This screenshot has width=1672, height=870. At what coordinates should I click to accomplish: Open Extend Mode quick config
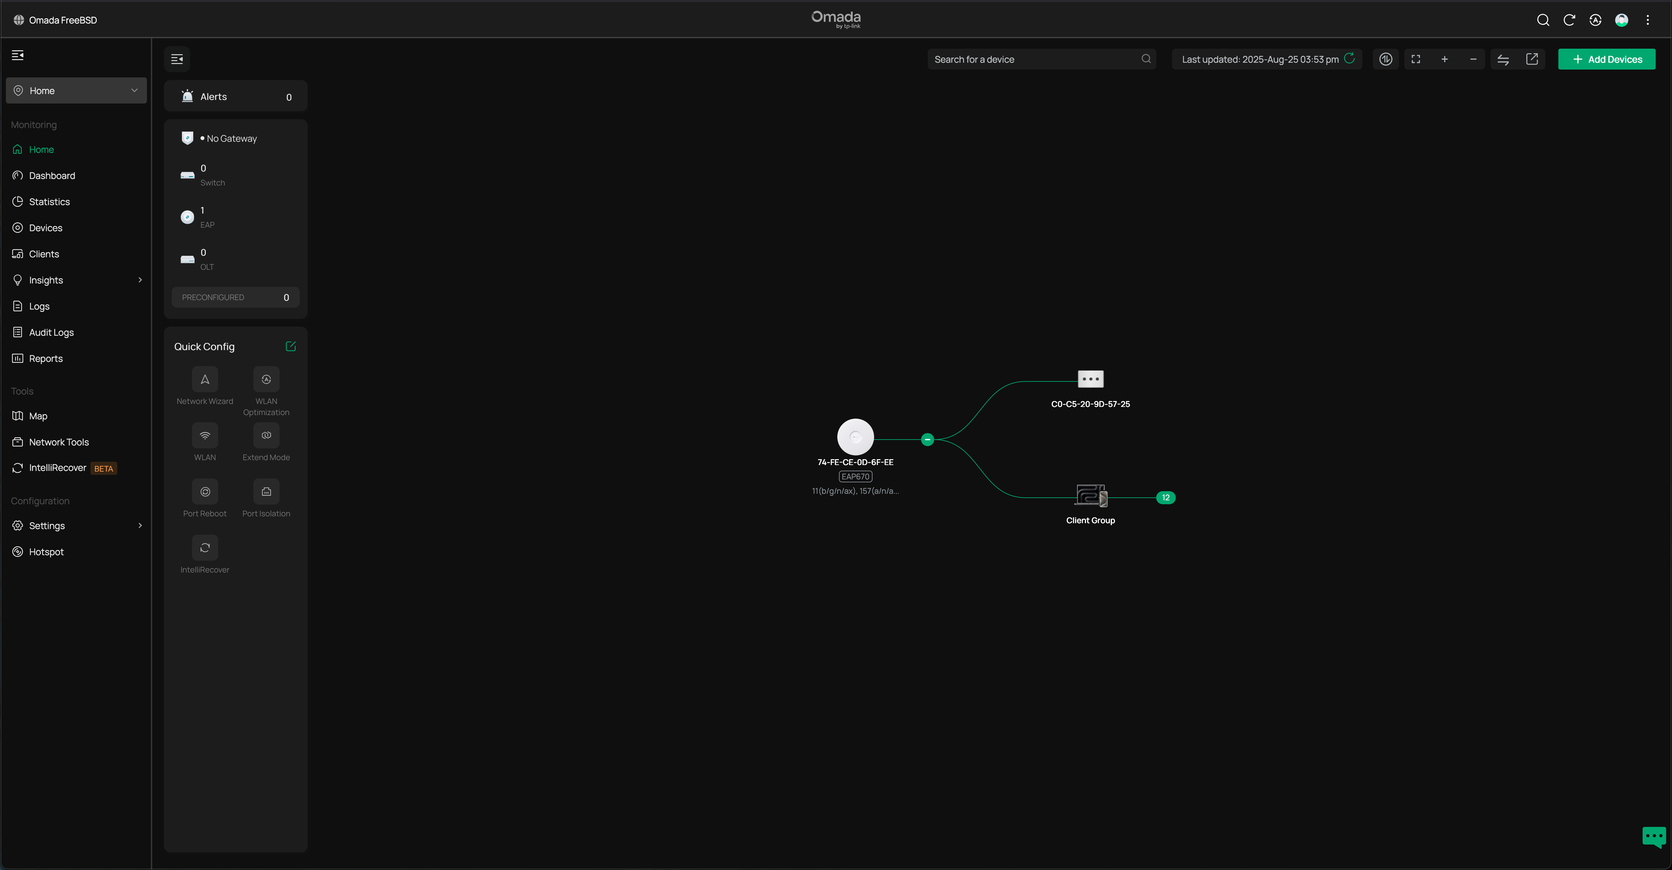click(x=266, y=436)
